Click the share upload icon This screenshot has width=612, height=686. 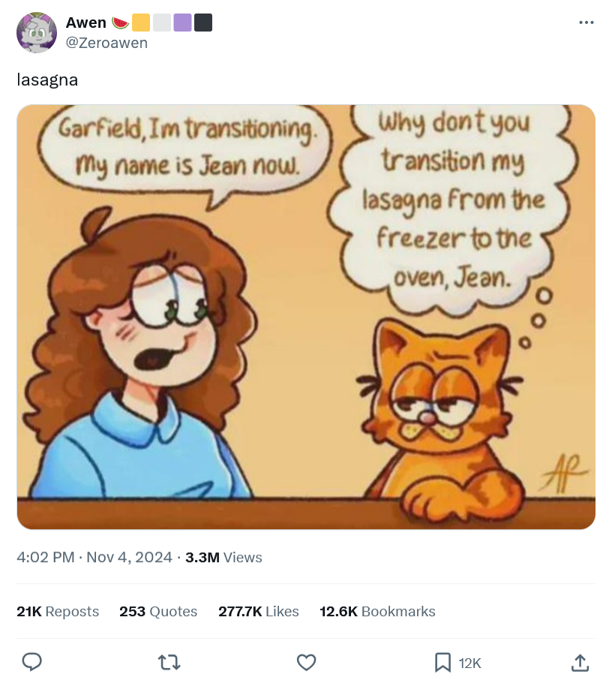pyautogui.click(x=580, y=662)
